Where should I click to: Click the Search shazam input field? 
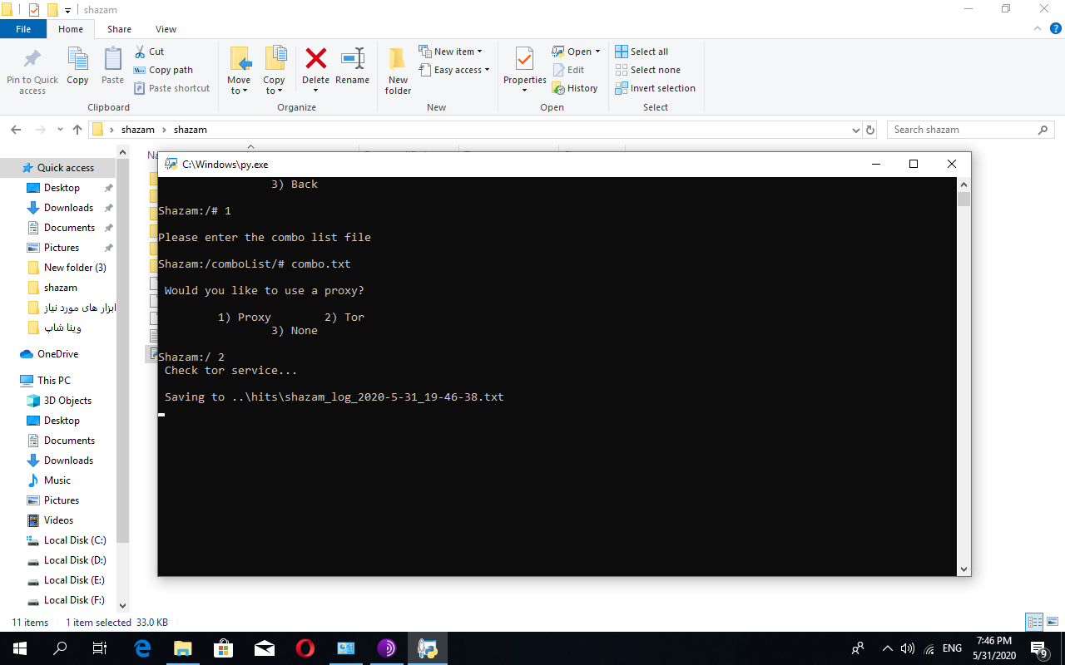point(970,130)
